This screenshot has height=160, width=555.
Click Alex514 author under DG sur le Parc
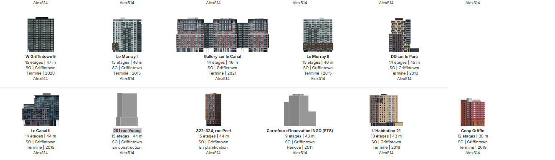[x=404, y=79]
